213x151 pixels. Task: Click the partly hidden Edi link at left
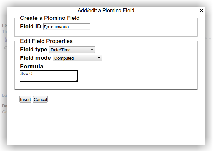pos(4,95)
